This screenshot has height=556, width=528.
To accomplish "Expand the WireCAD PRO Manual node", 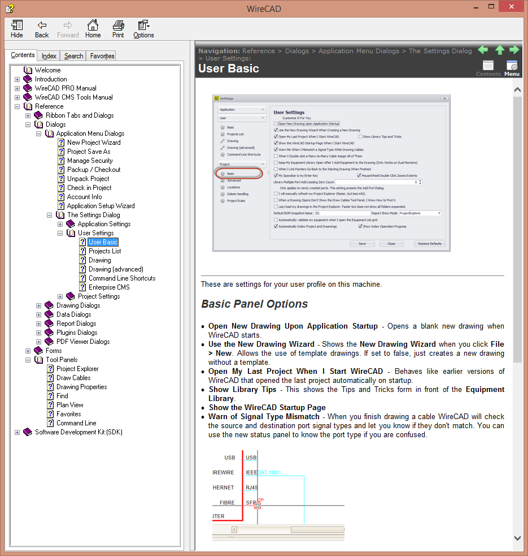I will tap(17, 88).
